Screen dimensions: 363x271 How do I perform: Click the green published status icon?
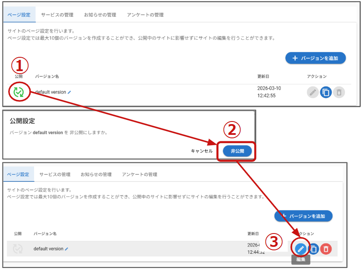click(19, 92)
